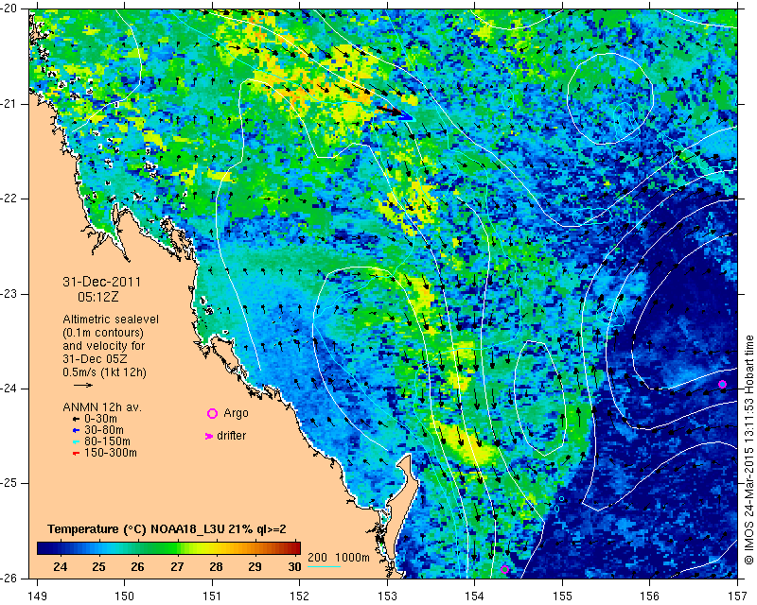The height and width of the screenshot is (605, 757).
Task: Click the Altimetric sealevel caption line
Action: pyautogui.click(x=111, y=320)
